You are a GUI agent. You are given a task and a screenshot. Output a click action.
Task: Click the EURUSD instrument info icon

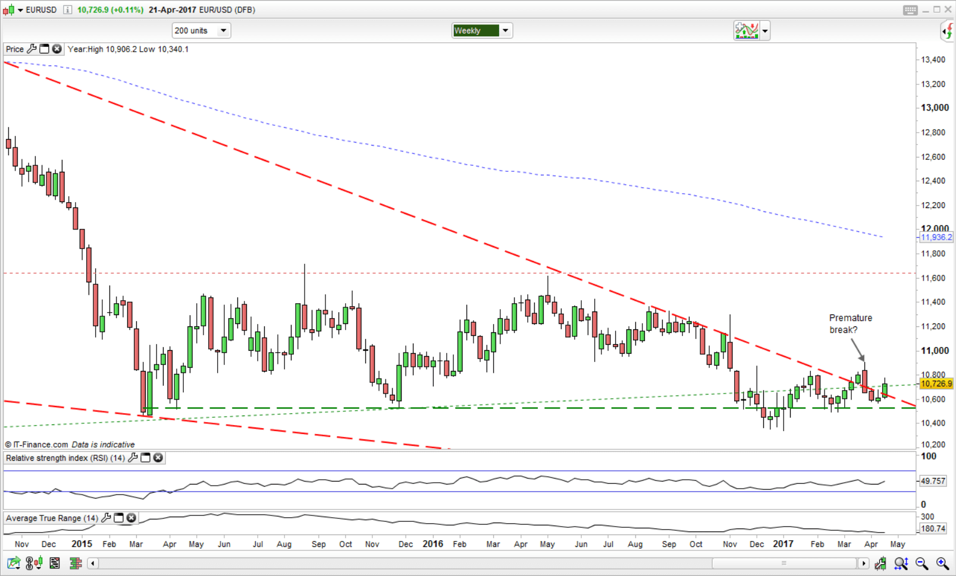68,10
